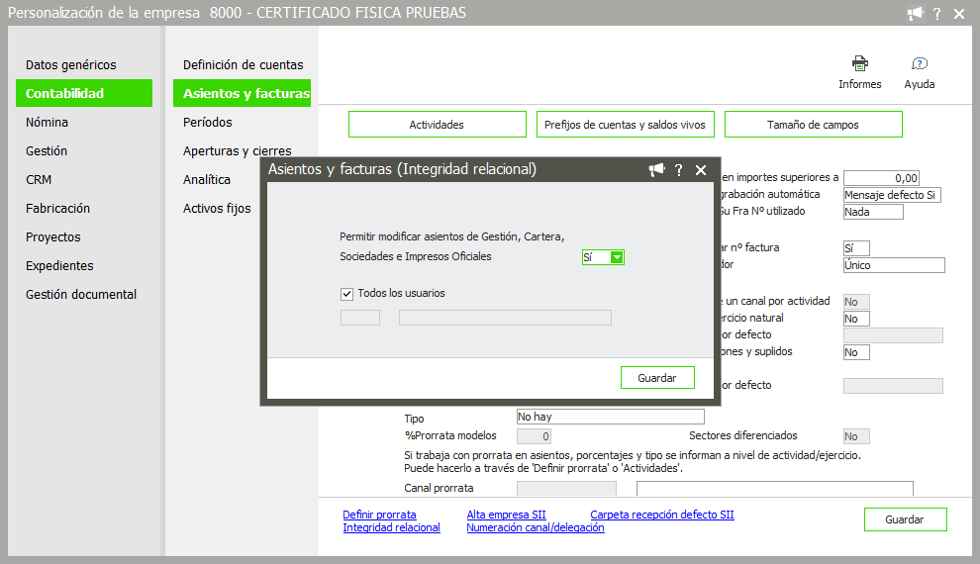Select Definición de cuentas submenu
The height and width of the screenshot is (564, 980).
pos(243,65)
